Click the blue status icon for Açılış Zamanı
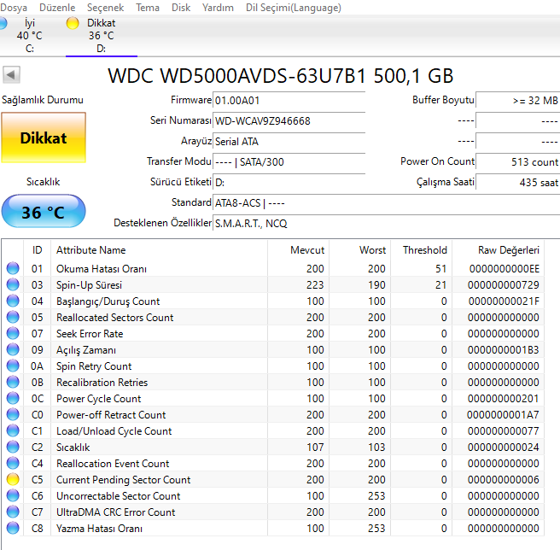Image resolution: width=560 pixels, height=550 pixels. pyautogui.click(x=13, y=349)
